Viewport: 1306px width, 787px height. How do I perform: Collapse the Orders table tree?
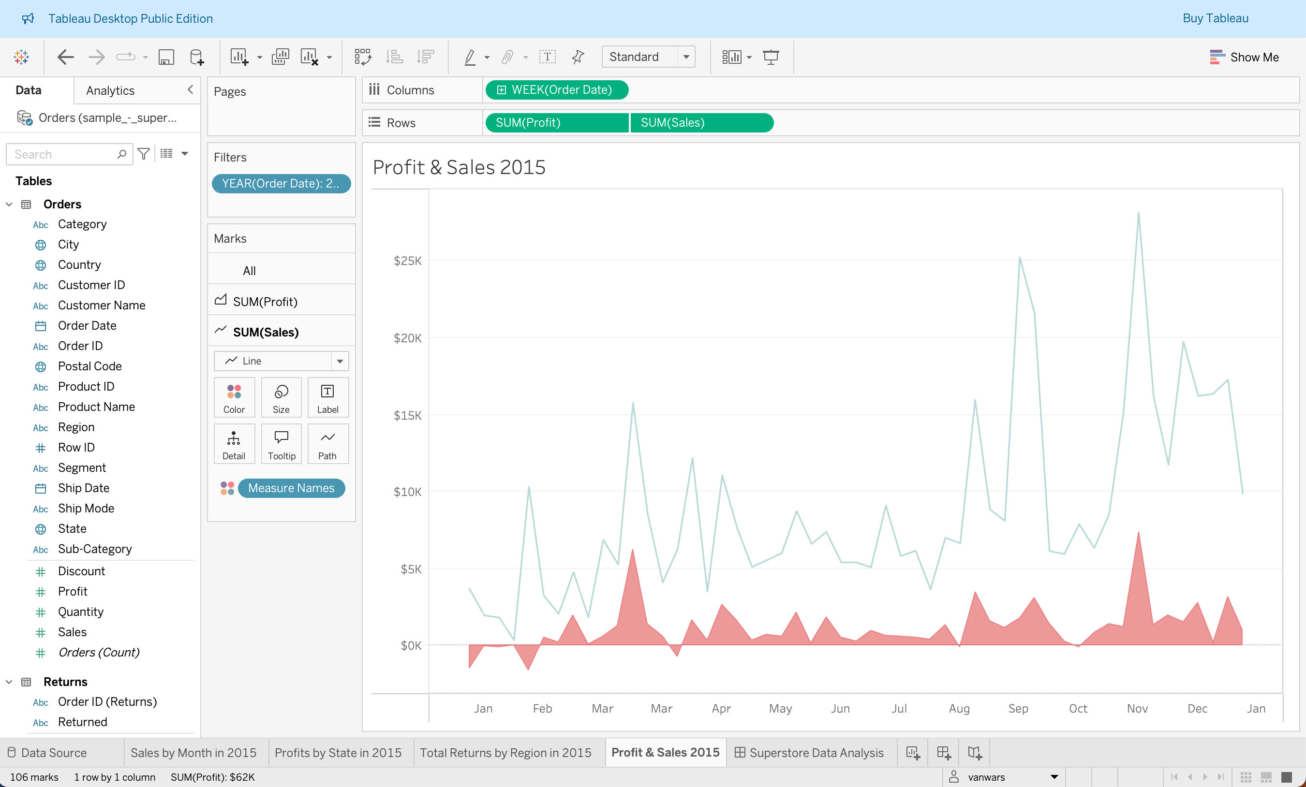[x=9, y=204]
